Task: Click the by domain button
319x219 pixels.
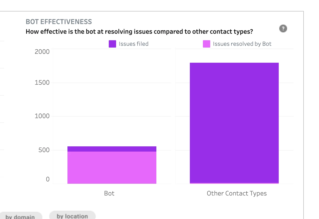Action: (20, 216)
